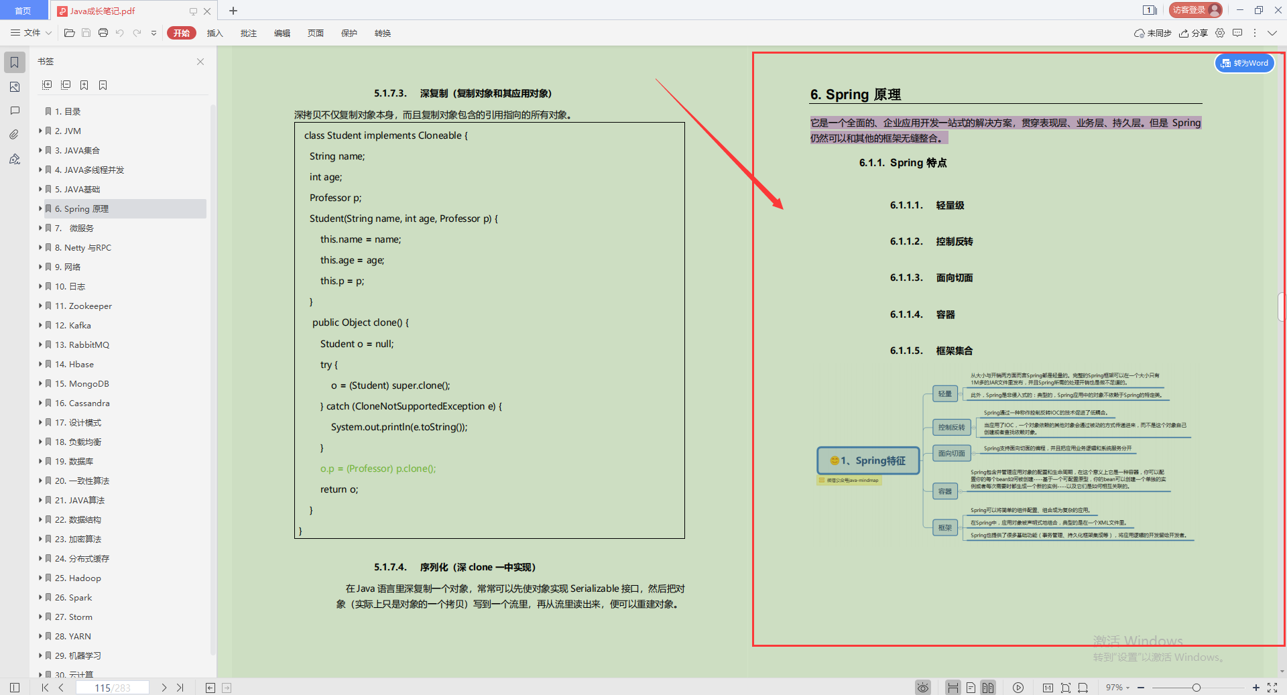This screenshot has width=1287, height=695.
Task: Toggle continuous scrolling view
Action: 953,688
